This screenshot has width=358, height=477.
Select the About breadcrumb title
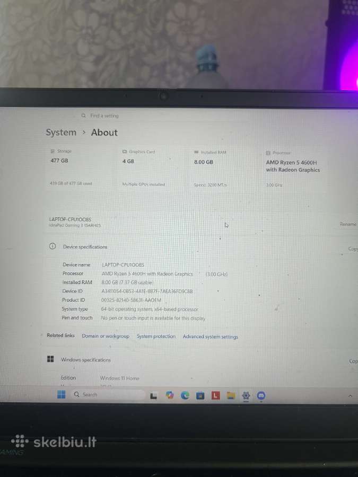(x=104, y=132)
